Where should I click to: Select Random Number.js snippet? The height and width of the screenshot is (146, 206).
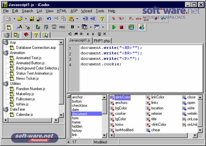click(x=31, y=89)
